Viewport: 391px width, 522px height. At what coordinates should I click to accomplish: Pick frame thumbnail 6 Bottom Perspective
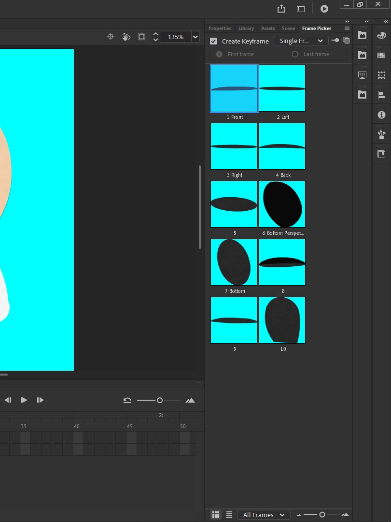pyautogui.click(x=282, y=204)
